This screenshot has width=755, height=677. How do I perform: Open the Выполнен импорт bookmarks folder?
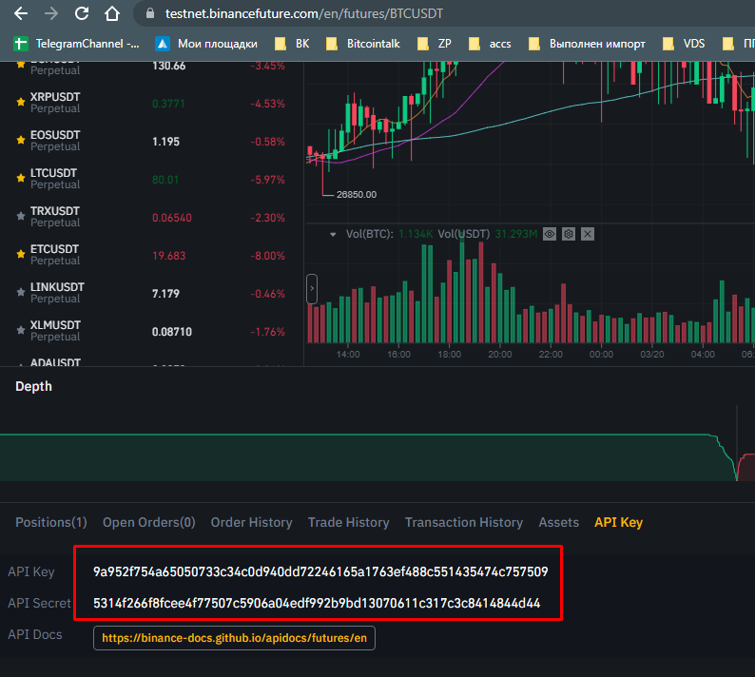click(x=587, y=44)
